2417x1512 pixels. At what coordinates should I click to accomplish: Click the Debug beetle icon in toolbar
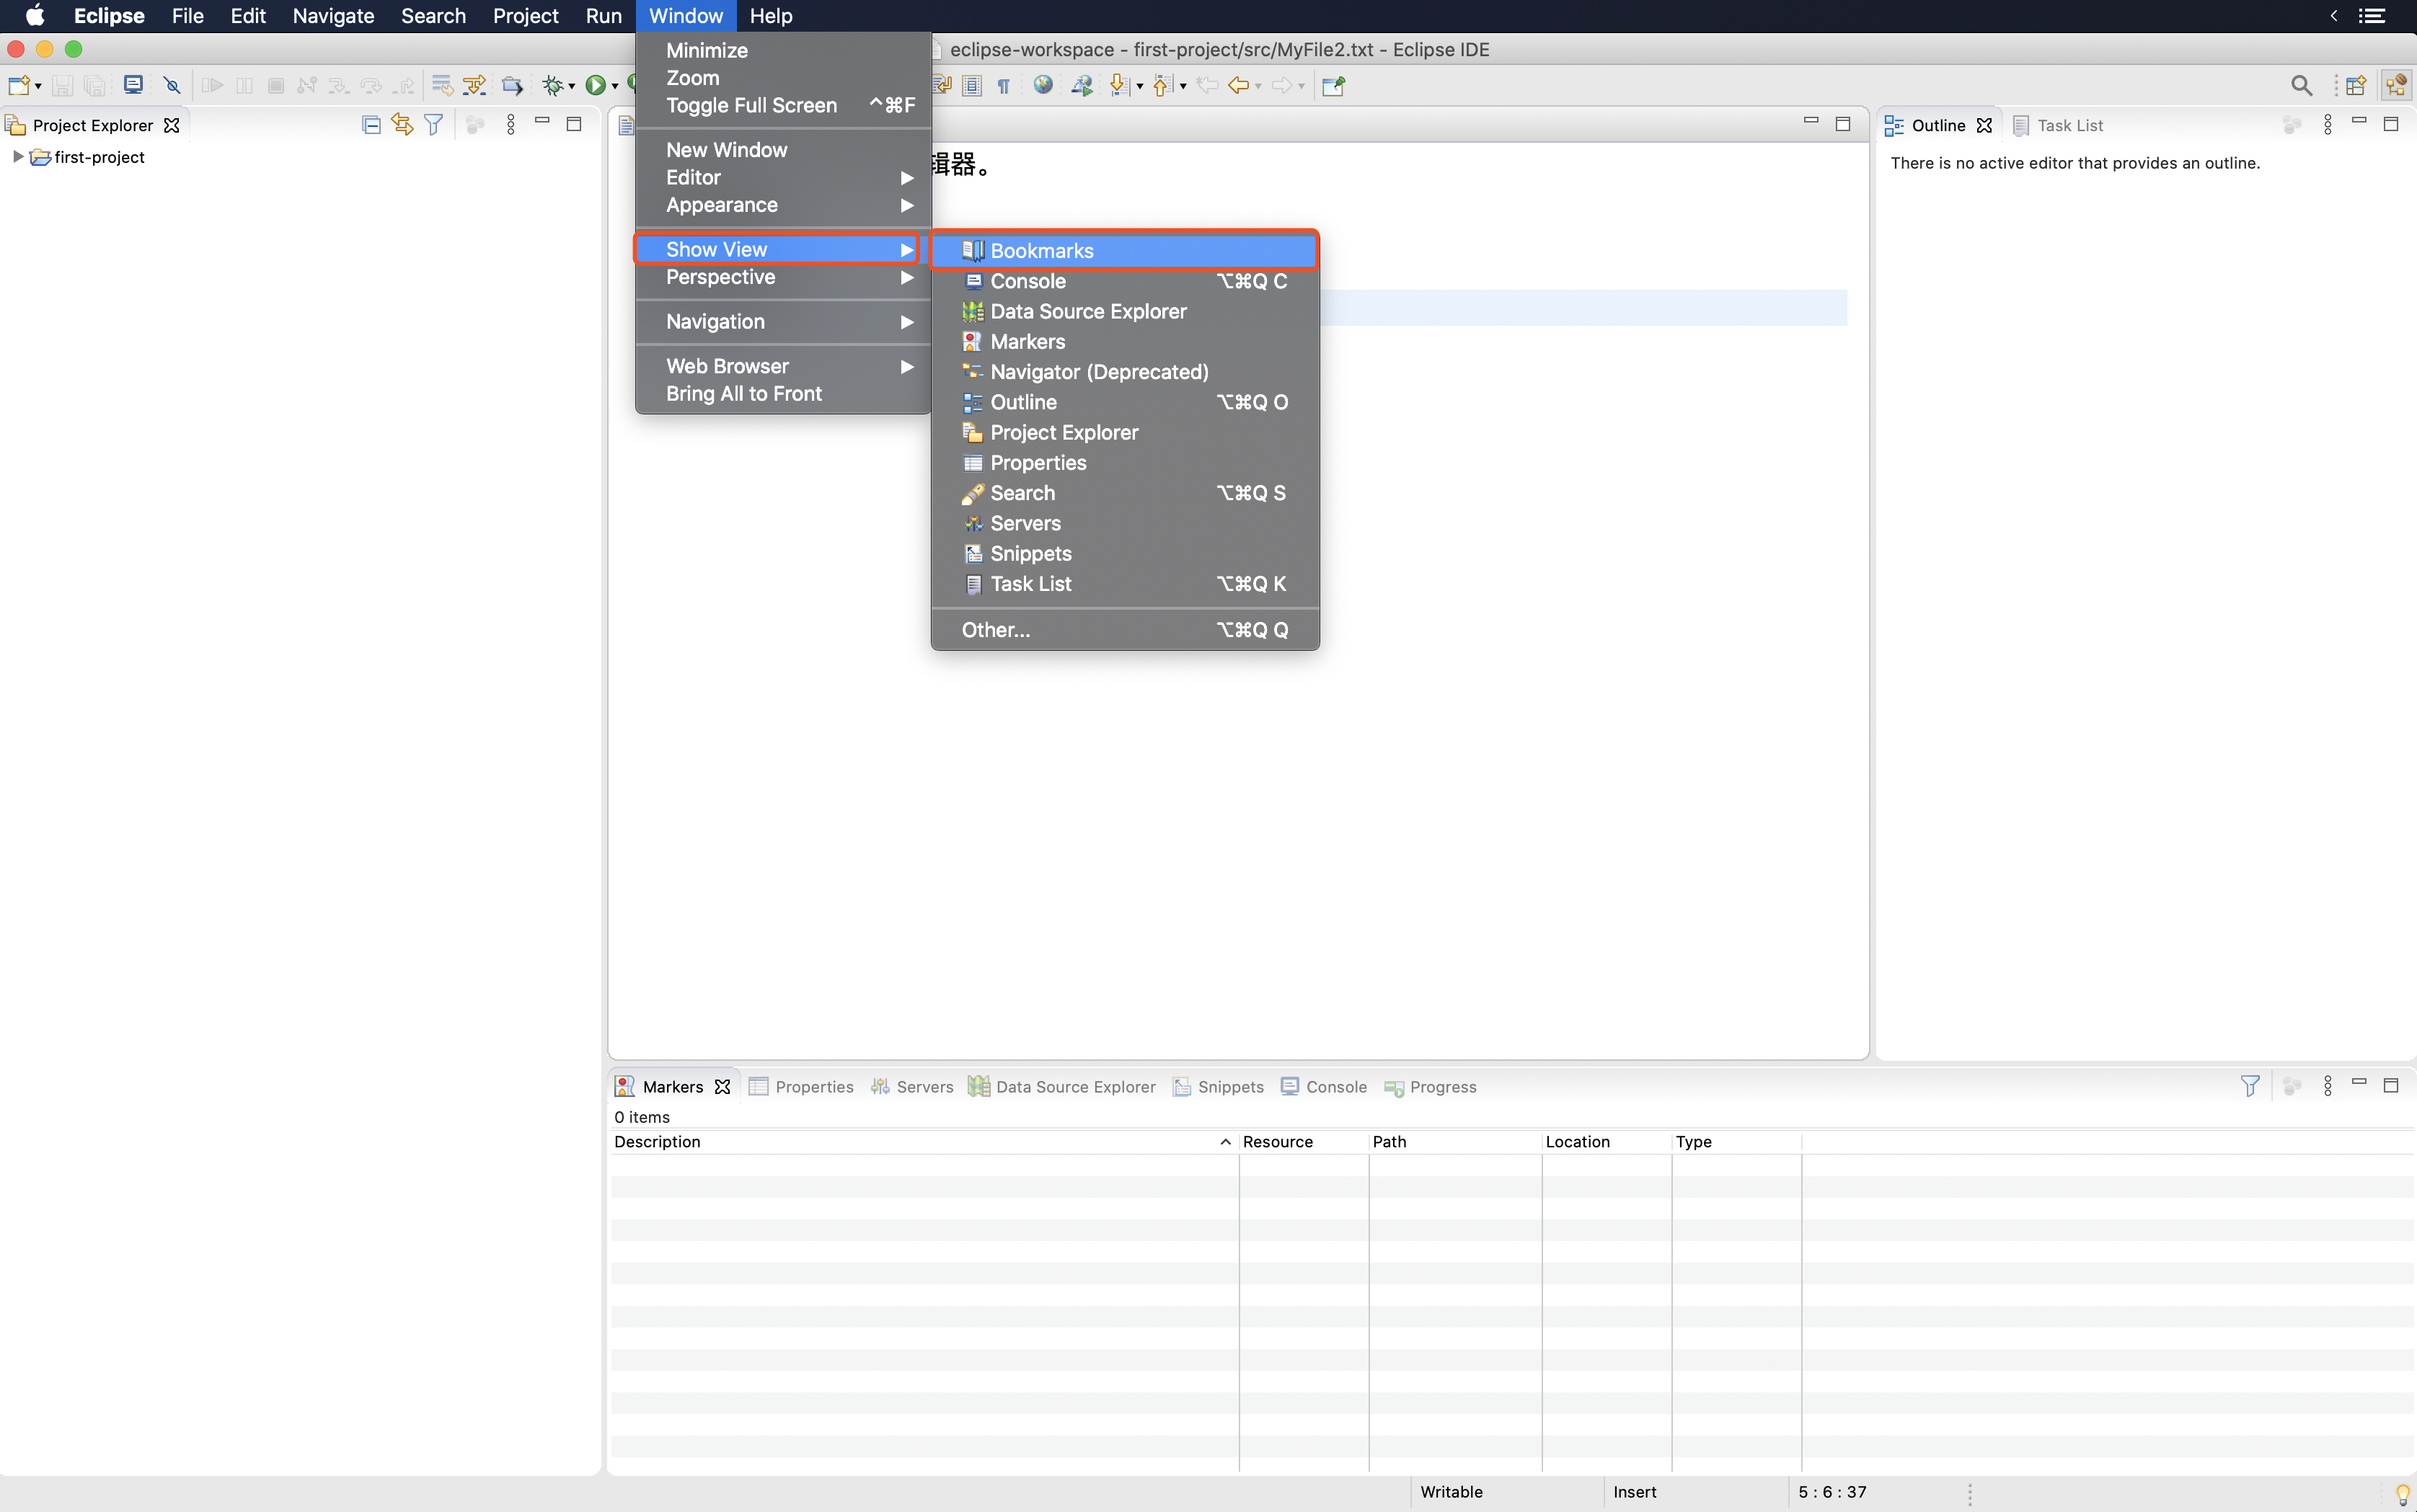552,85
